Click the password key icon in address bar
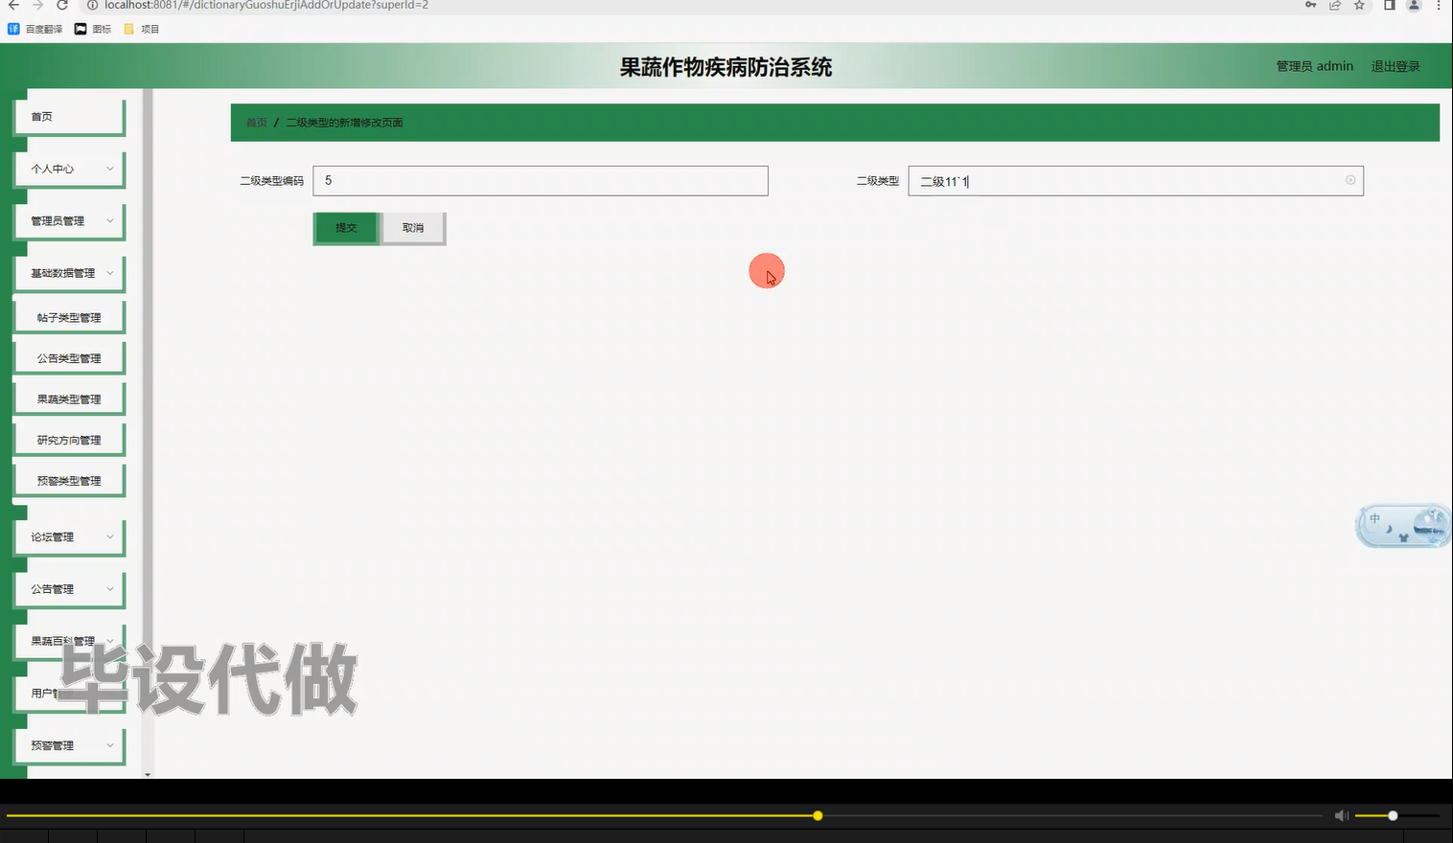1453x843 pixels. [x=1309, y=6]
